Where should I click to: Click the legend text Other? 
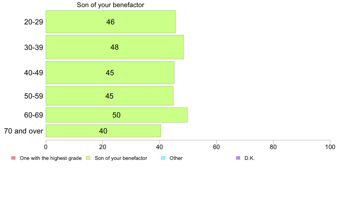[x=176, y=158]
